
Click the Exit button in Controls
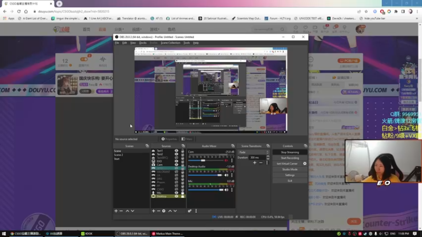(290, 181)
